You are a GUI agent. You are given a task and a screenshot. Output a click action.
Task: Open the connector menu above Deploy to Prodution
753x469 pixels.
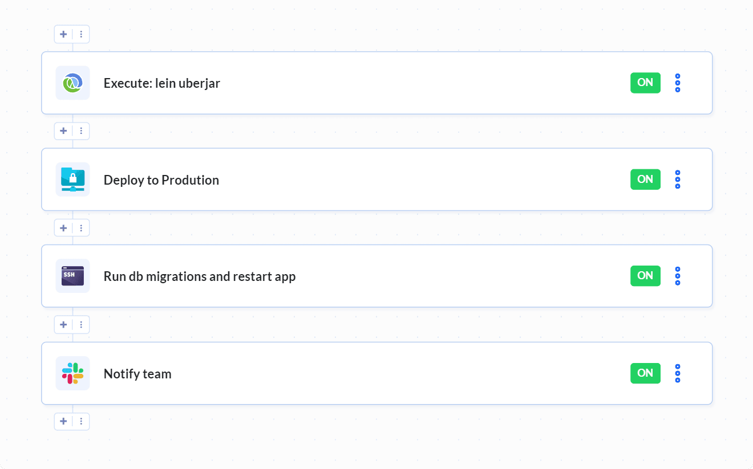pos(82,131)
